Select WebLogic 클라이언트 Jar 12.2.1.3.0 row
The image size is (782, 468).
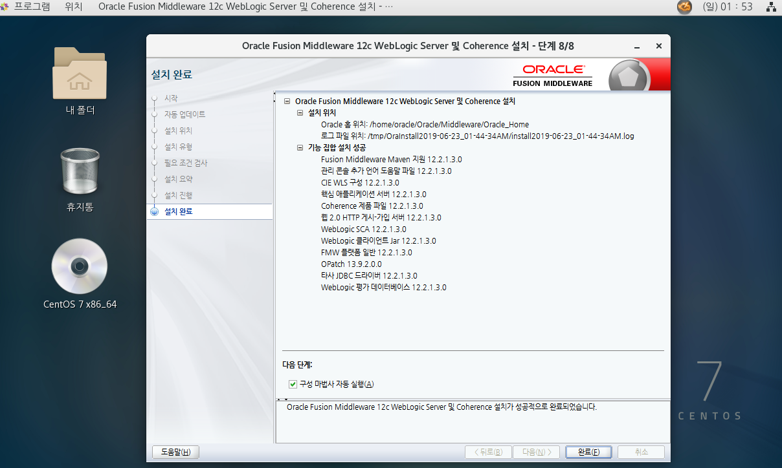click(x=378, y=241)
